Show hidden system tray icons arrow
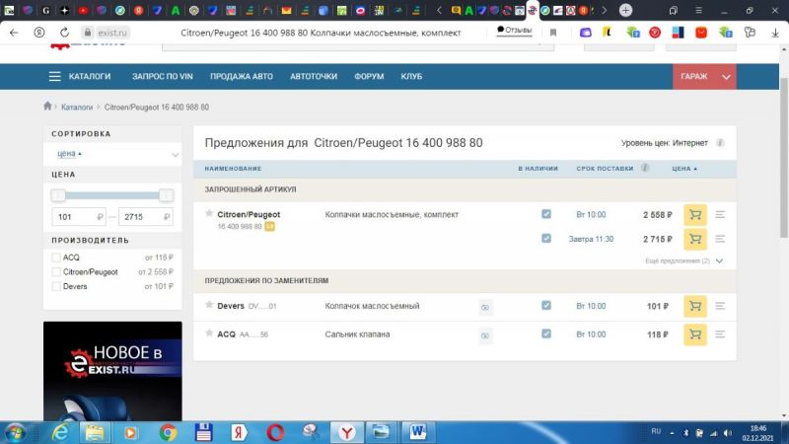Viewport: 789px width, 444px height. click(672, 432)
